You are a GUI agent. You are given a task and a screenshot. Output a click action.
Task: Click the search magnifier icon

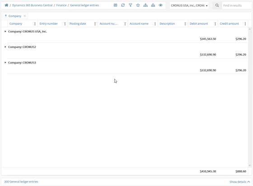217,5
